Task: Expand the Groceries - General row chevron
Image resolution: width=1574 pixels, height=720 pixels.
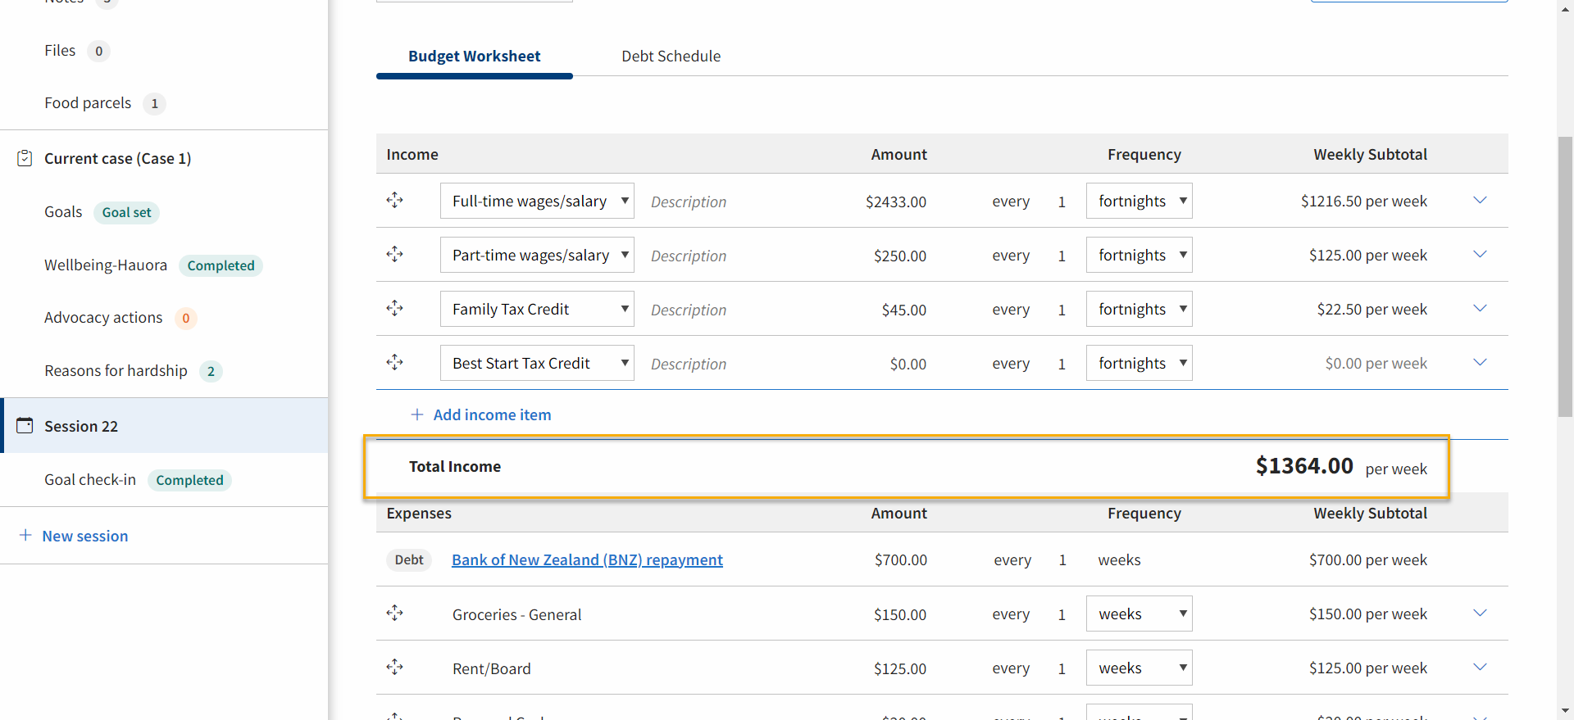Action: tap(1480, 613)
